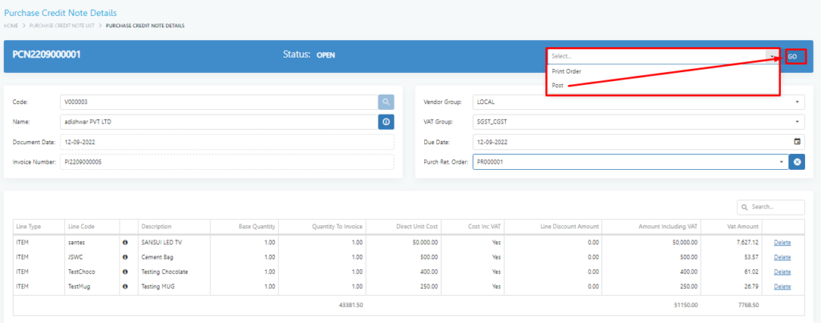This screenshot has width=821, height=323.
Task: Click the 50,000.00 direct unit cost cell
Action: click(x=425, y=242)
